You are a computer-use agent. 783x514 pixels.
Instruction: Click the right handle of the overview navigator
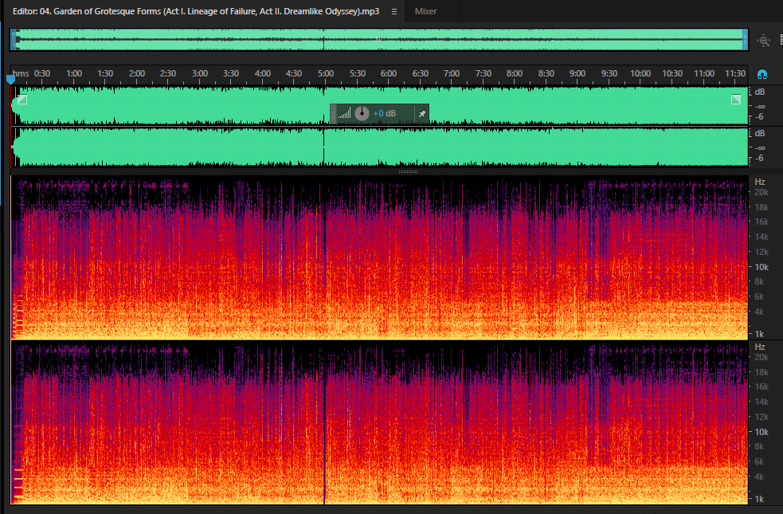pos(745,40)
